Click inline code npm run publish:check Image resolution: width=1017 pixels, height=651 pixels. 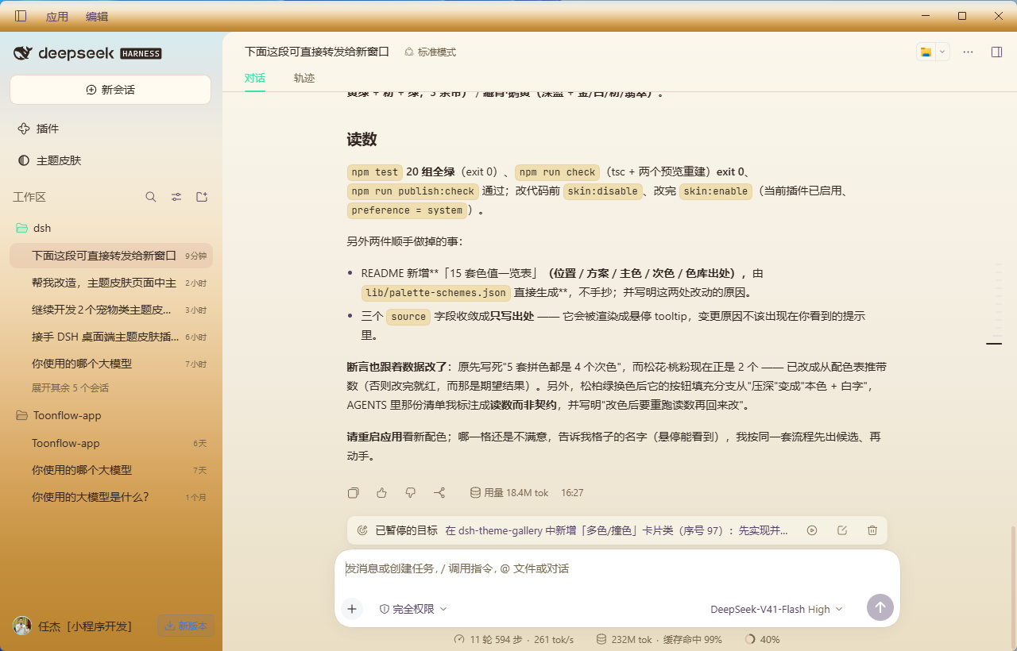pos(412,191)
